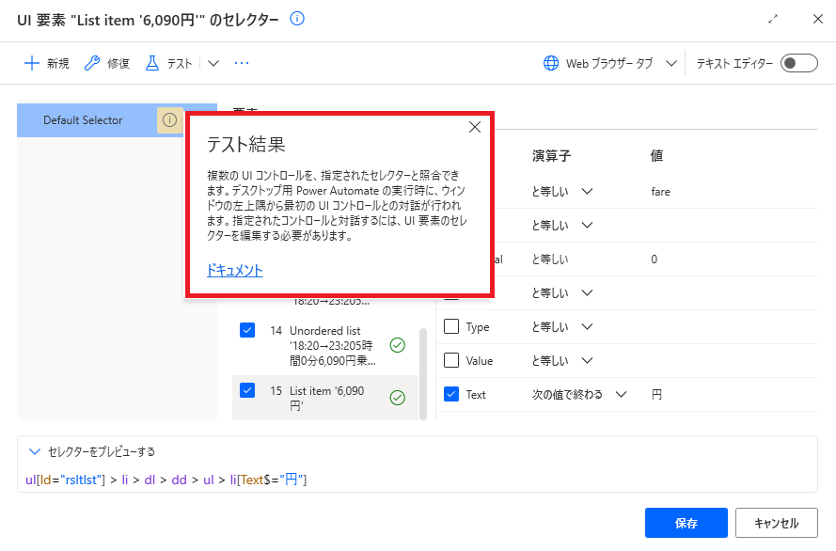Click the 保存 button
Screen dimensions: 836x551
(x=686, y=523)
